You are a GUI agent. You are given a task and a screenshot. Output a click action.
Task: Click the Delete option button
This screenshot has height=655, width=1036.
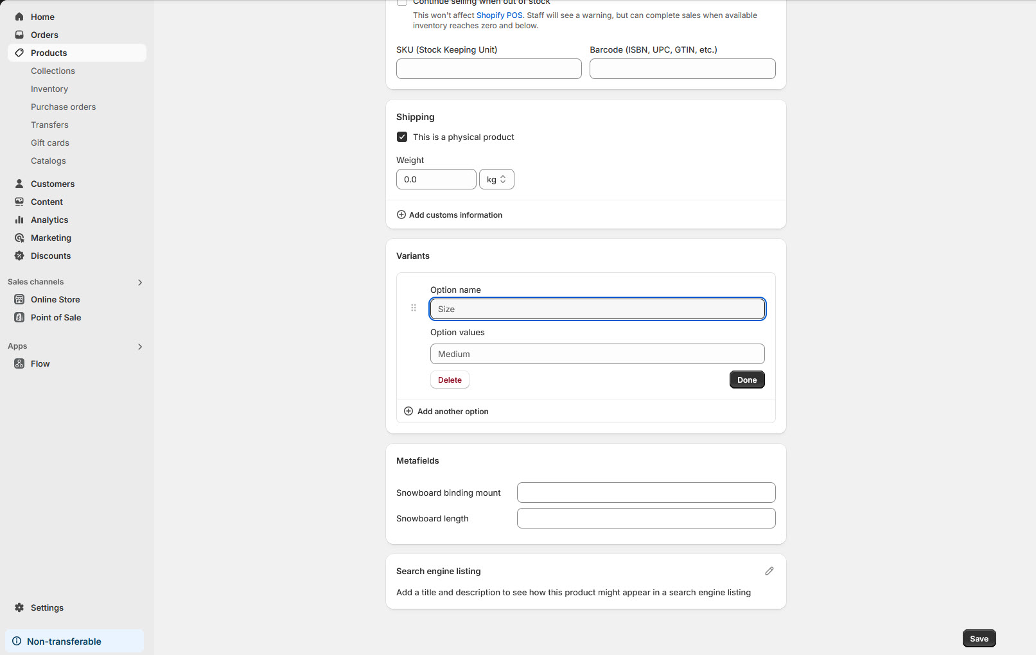pos(450,380)
